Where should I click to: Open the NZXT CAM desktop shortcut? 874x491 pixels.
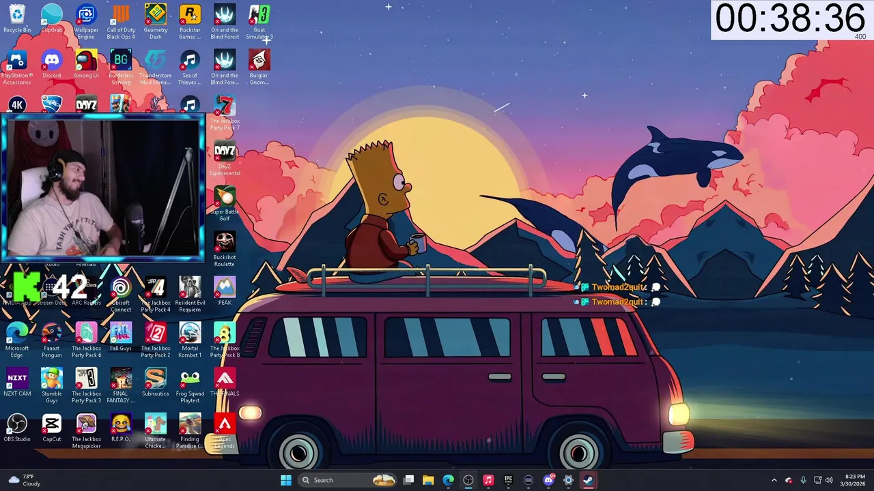coord(17,383)
